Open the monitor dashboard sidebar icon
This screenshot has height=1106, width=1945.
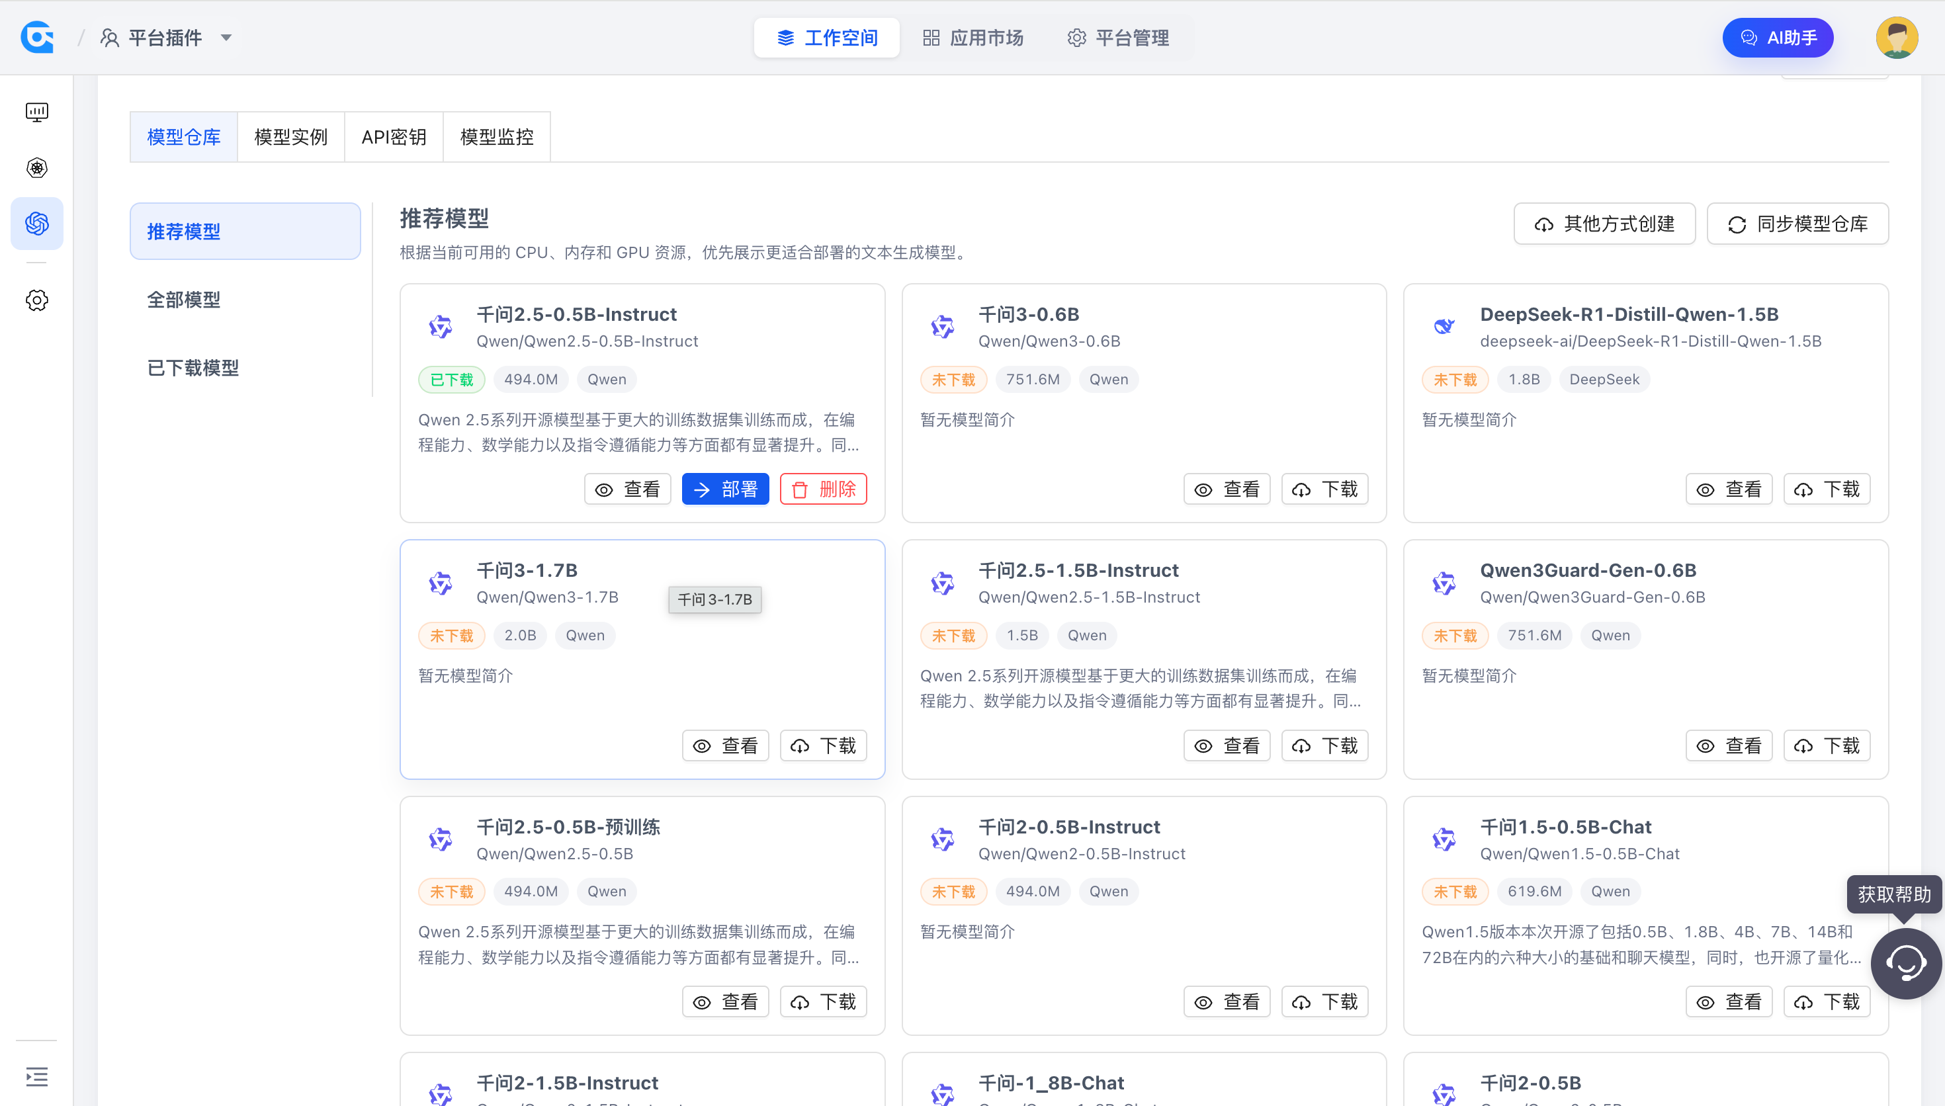[36, 112]
